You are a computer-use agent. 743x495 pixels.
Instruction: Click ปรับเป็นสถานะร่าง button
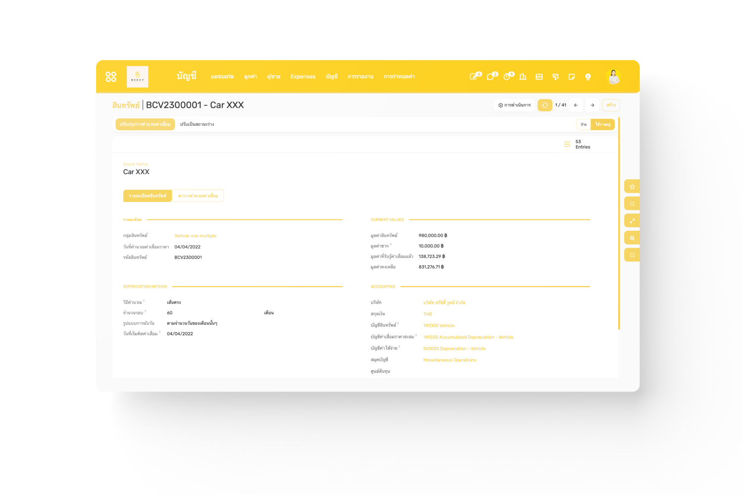click(x=197, y=124)
